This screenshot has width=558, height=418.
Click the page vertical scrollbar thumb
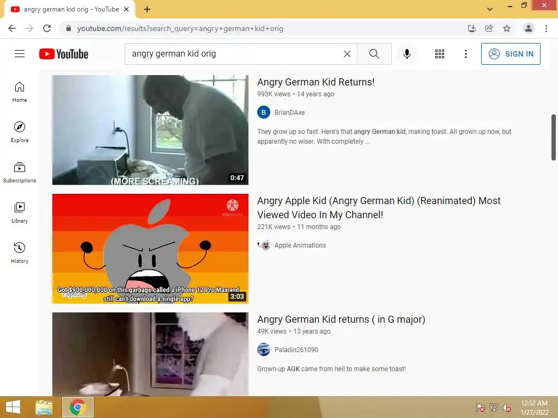[x=554, y=137]
